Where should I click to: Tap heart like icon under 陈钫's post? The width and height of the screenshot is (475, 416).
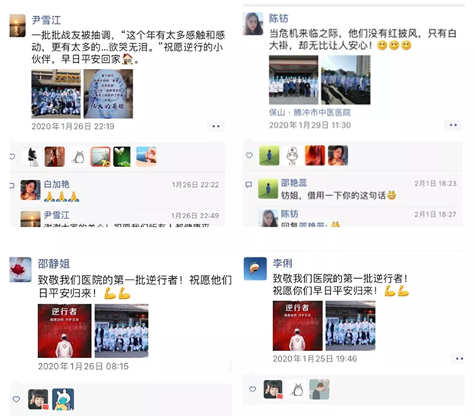(249, 156)
